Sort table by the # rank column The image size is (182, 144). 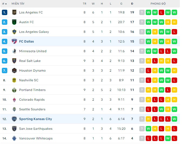coord(4,4)
